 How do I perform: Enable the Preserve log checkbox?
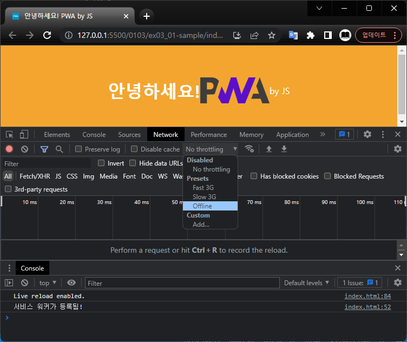coord(78,149)
